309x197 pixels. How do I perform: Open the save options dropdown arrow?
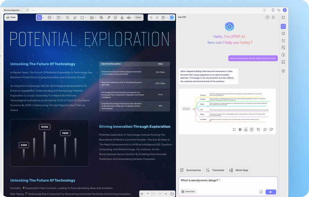coord(166,17)
